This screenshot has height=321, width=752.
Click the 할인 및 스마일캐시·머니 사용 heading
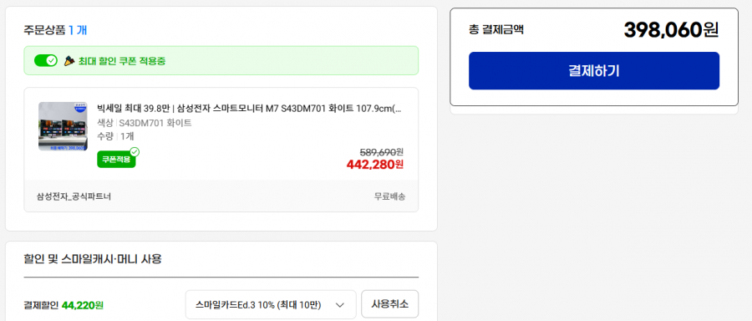coord(93,260)
